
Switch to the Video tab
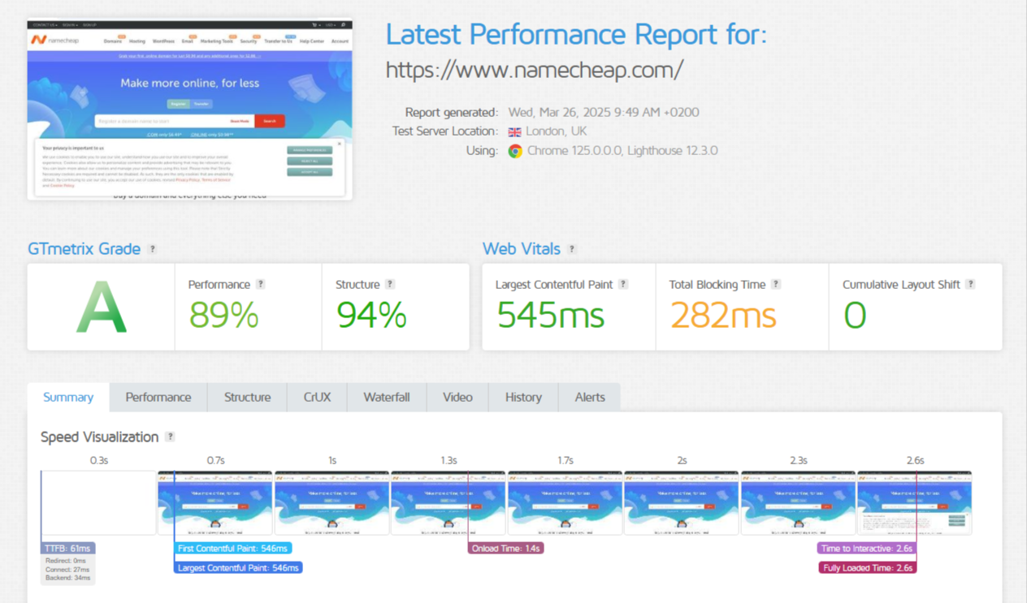457,397
